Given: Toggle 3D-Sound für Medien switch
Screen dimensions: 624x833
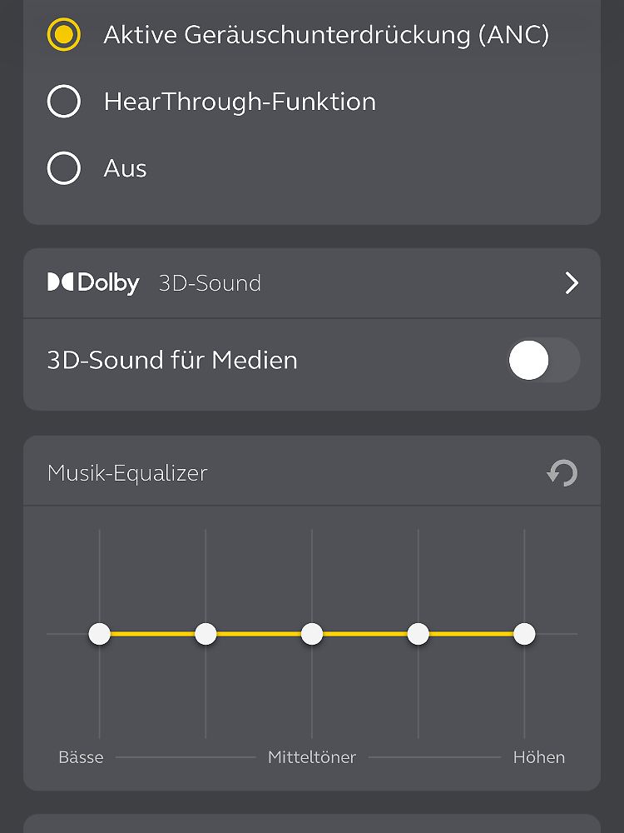Looking at the screenshot, I should coord(542,360).
